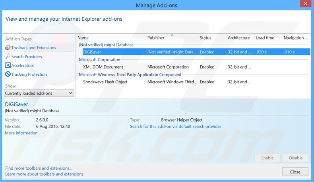This screenshot has height=182, width=314.
Task: Select Toolbars and Extensions add-on type
Action: click(39, 48)
